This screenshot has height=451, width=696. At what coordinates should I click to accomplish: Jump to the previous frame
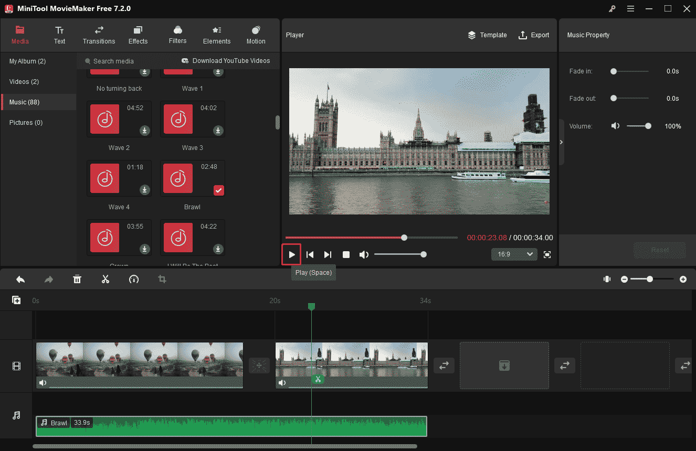click(310, 254)
